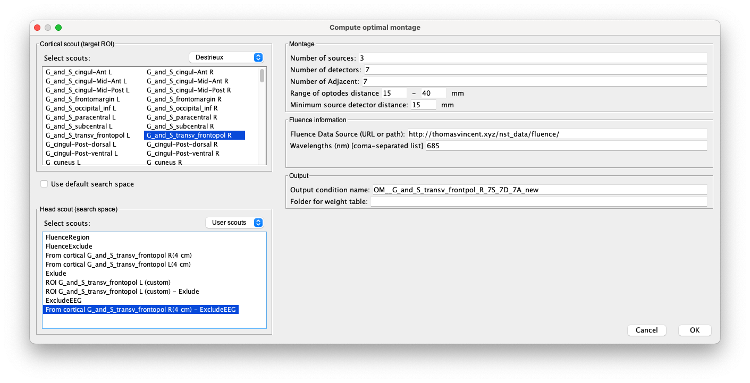This screenshot has width=750, height=383.
Task: Select scout G_and_S_cingul-Ant R
Action: [180, 72]
